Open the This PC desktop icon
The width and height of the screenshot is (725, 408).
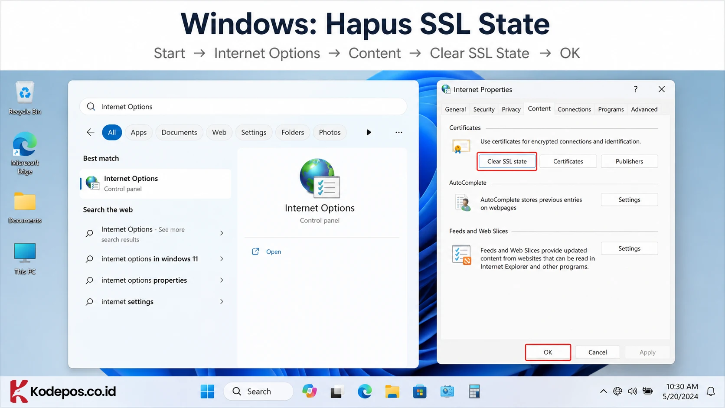pos(25,258)
